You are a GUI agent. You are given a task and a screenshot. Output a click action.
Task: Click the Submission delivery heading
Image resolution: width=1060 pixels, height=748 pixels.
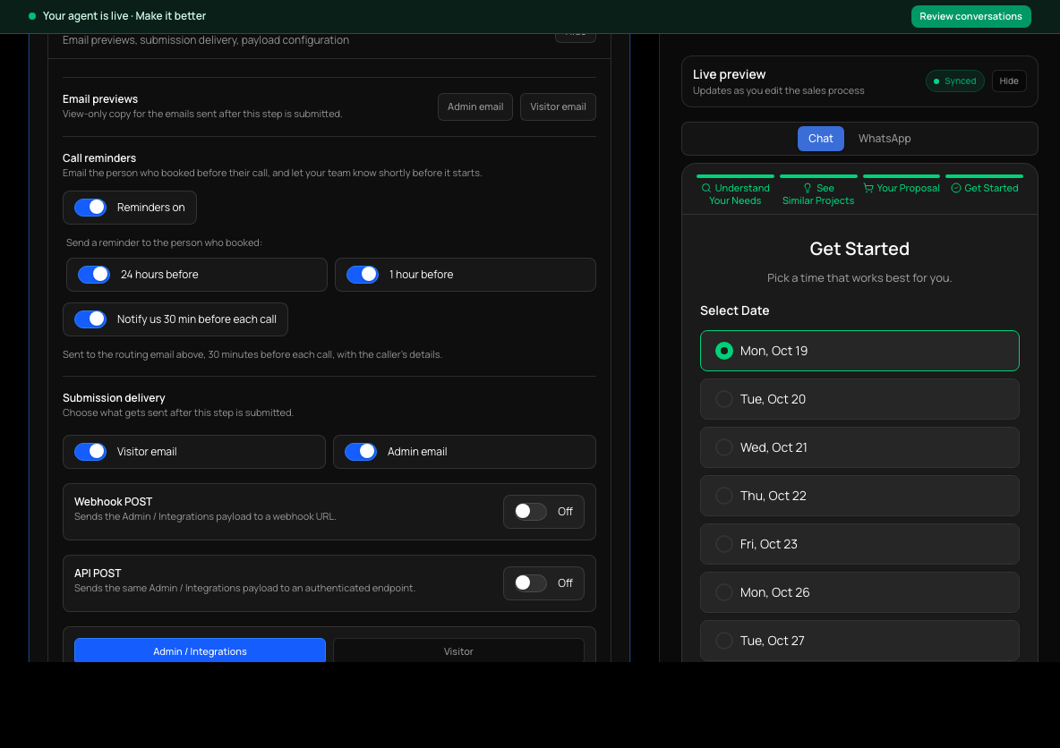coord(114,398)
